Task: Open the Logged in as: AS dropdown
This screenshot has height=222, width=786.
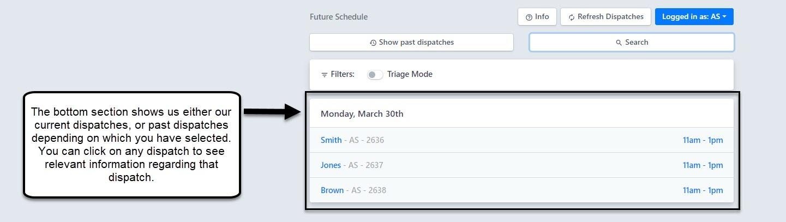Action: (694, 16)
